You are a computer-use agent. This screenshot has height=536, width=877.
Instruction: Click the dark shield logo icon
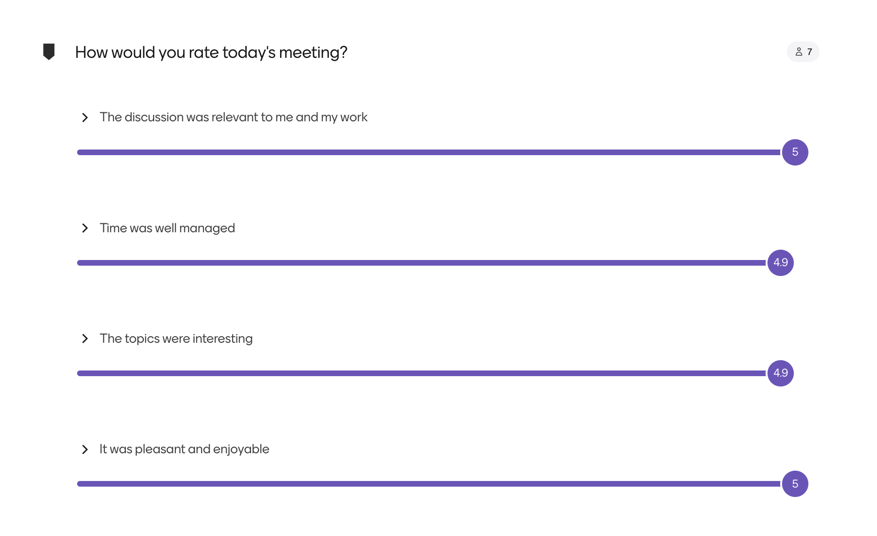49,51
